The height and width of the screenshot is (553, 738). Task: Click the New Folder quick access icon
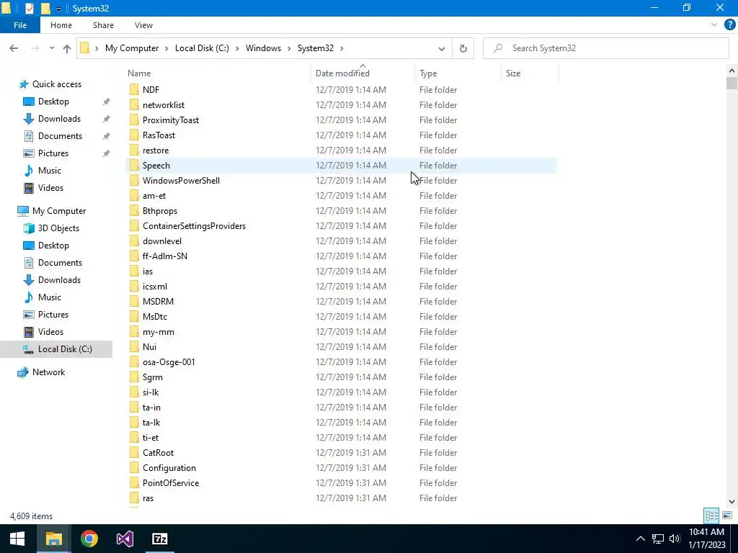coord(45,8)
